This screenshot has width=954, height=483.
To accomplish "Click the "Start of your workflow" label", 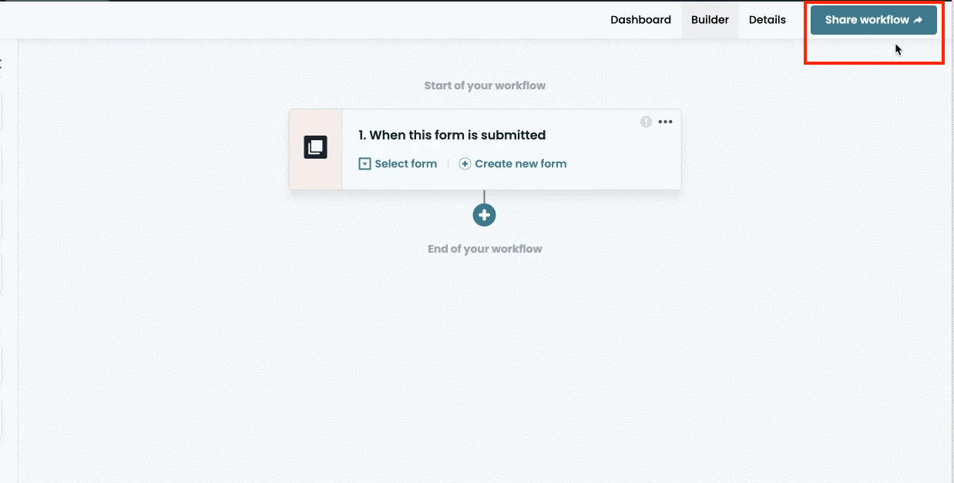I will tap(485, 86).
